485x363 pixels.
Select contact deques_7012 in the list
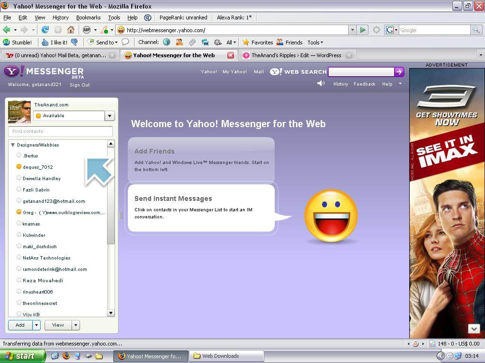click(x=38, y=167)
